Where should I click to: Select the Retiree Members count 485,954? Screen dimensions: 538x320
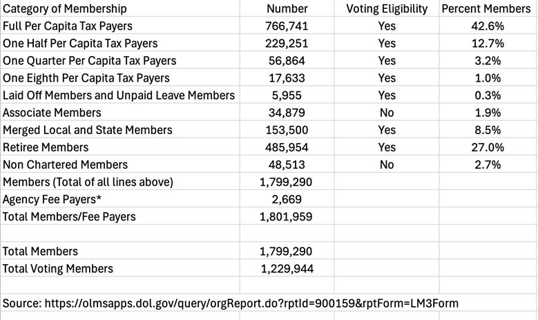pos(287,147)
